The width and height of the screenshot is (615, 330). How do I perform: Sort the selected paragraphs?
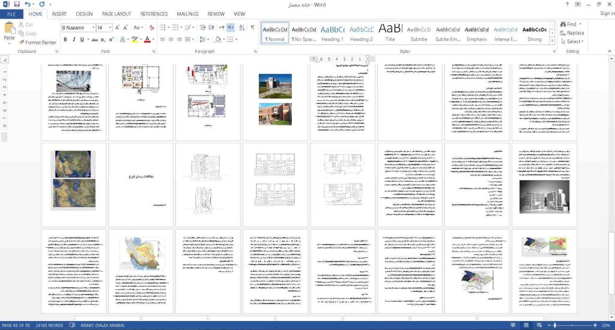point(242,28)
